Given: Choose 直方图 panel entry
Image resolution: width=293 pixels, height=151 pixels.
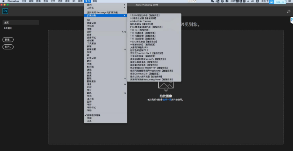Looking at the screenshot, I should pos(105,99).
